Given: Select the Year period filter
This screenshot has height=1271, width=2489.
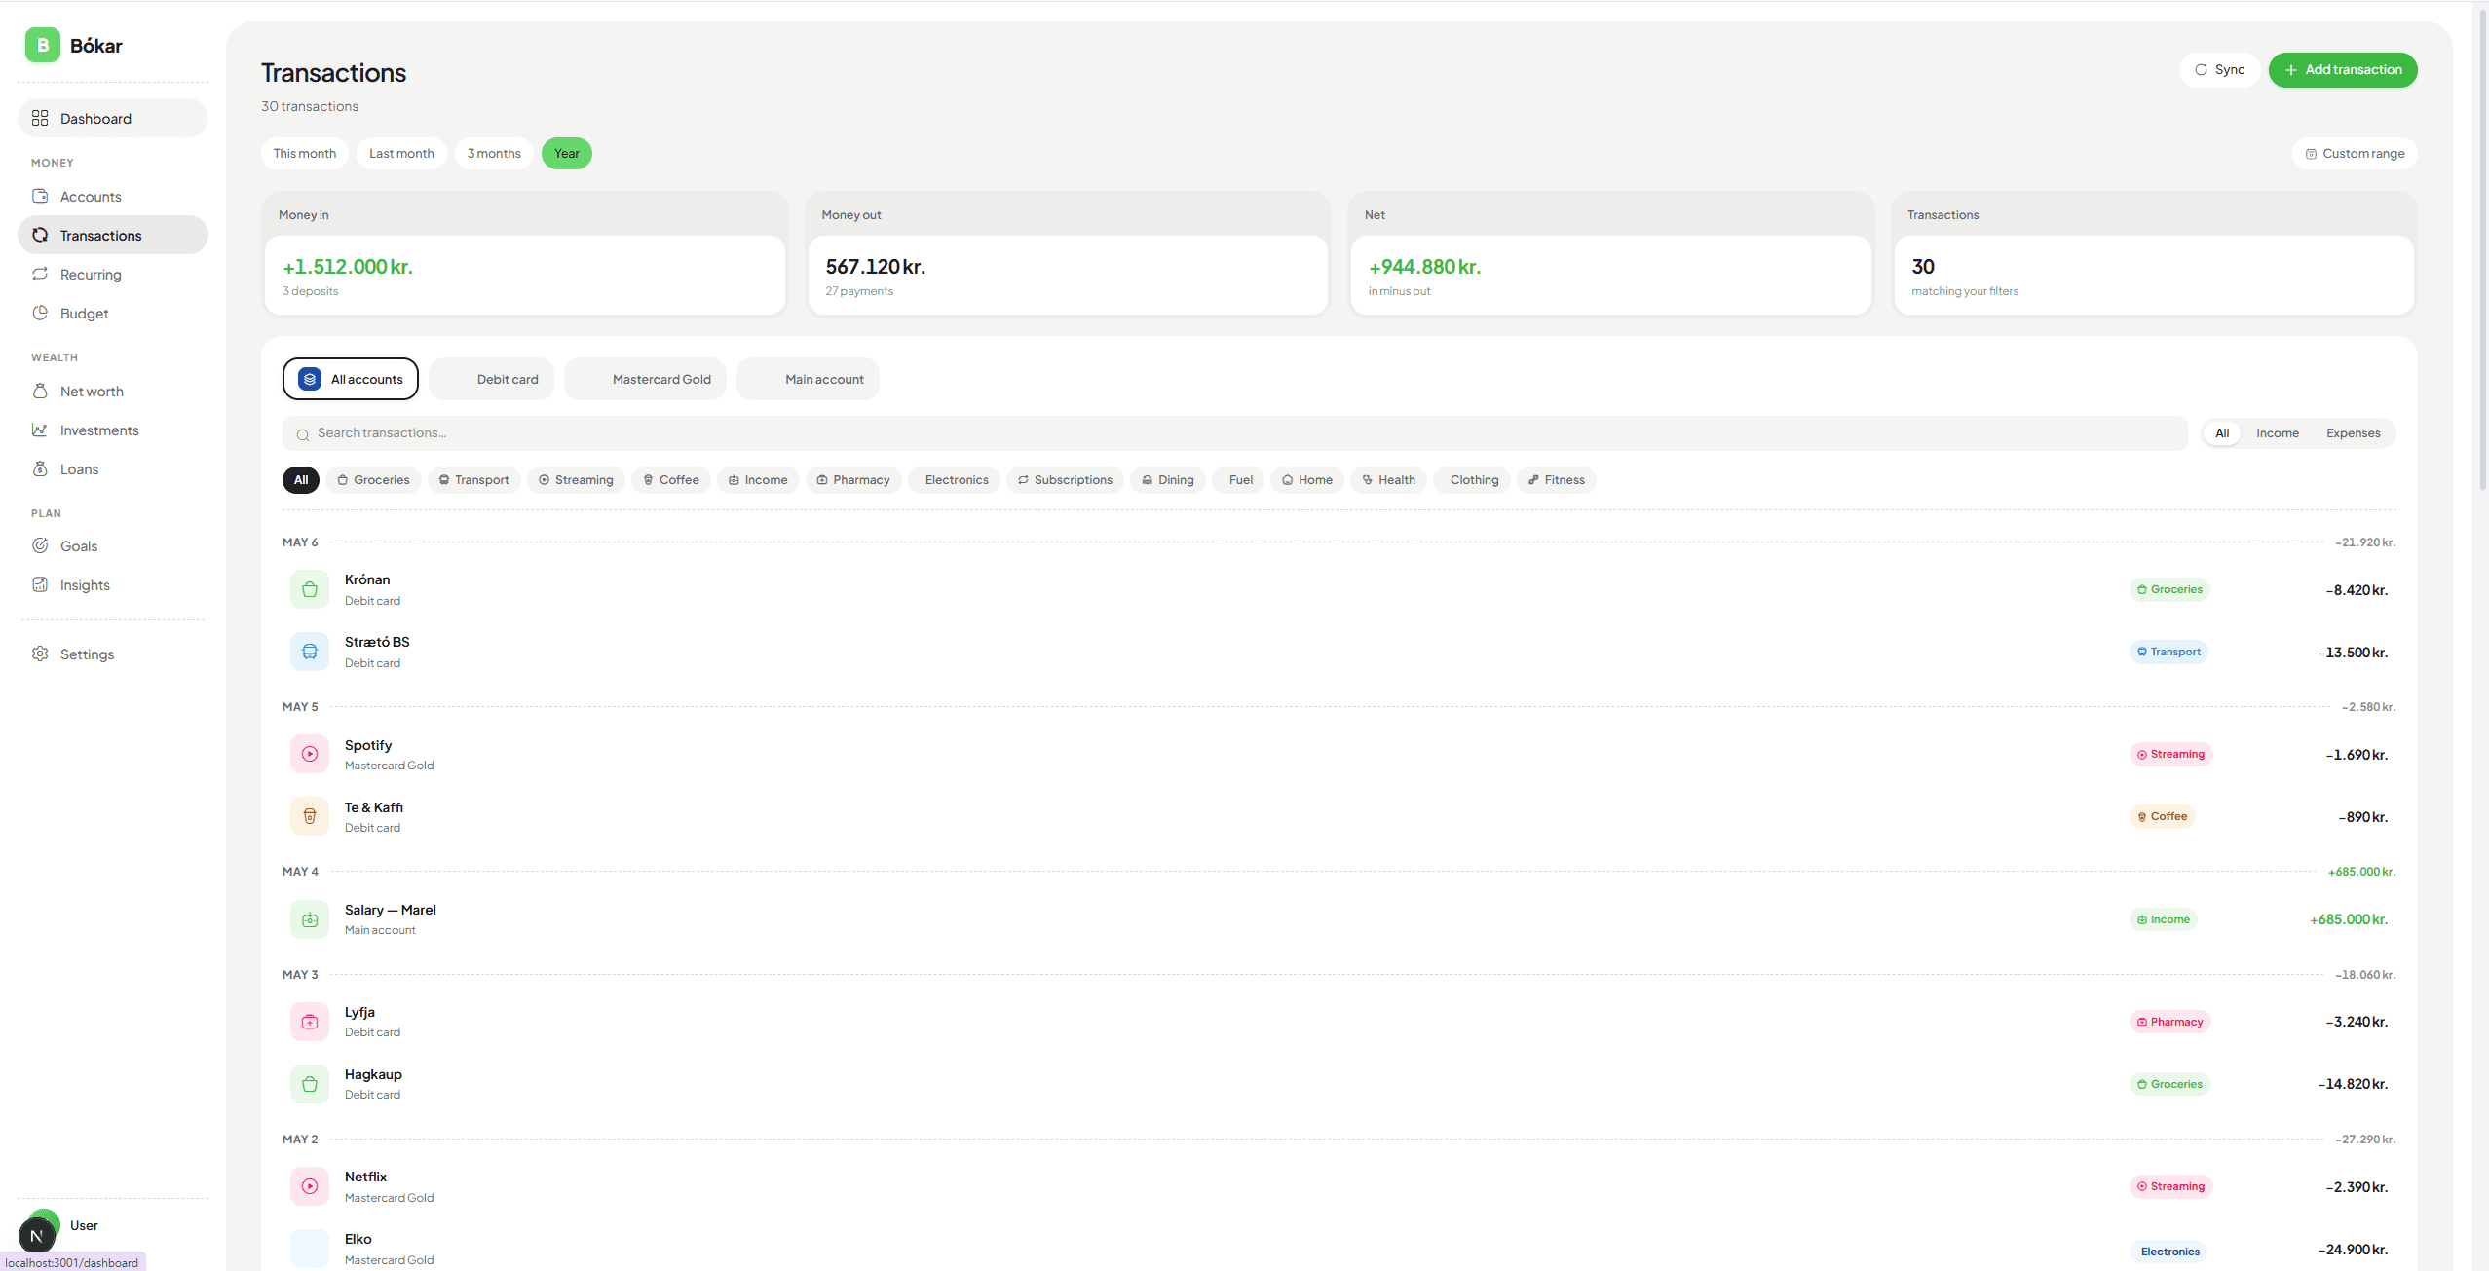Looking at the screenshot, I should point(567,153).
